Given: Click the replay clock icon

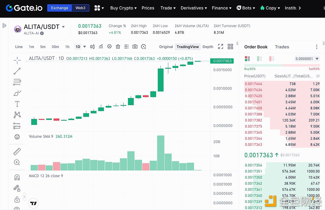Looking at the screenshot, I should coord(144,47).
